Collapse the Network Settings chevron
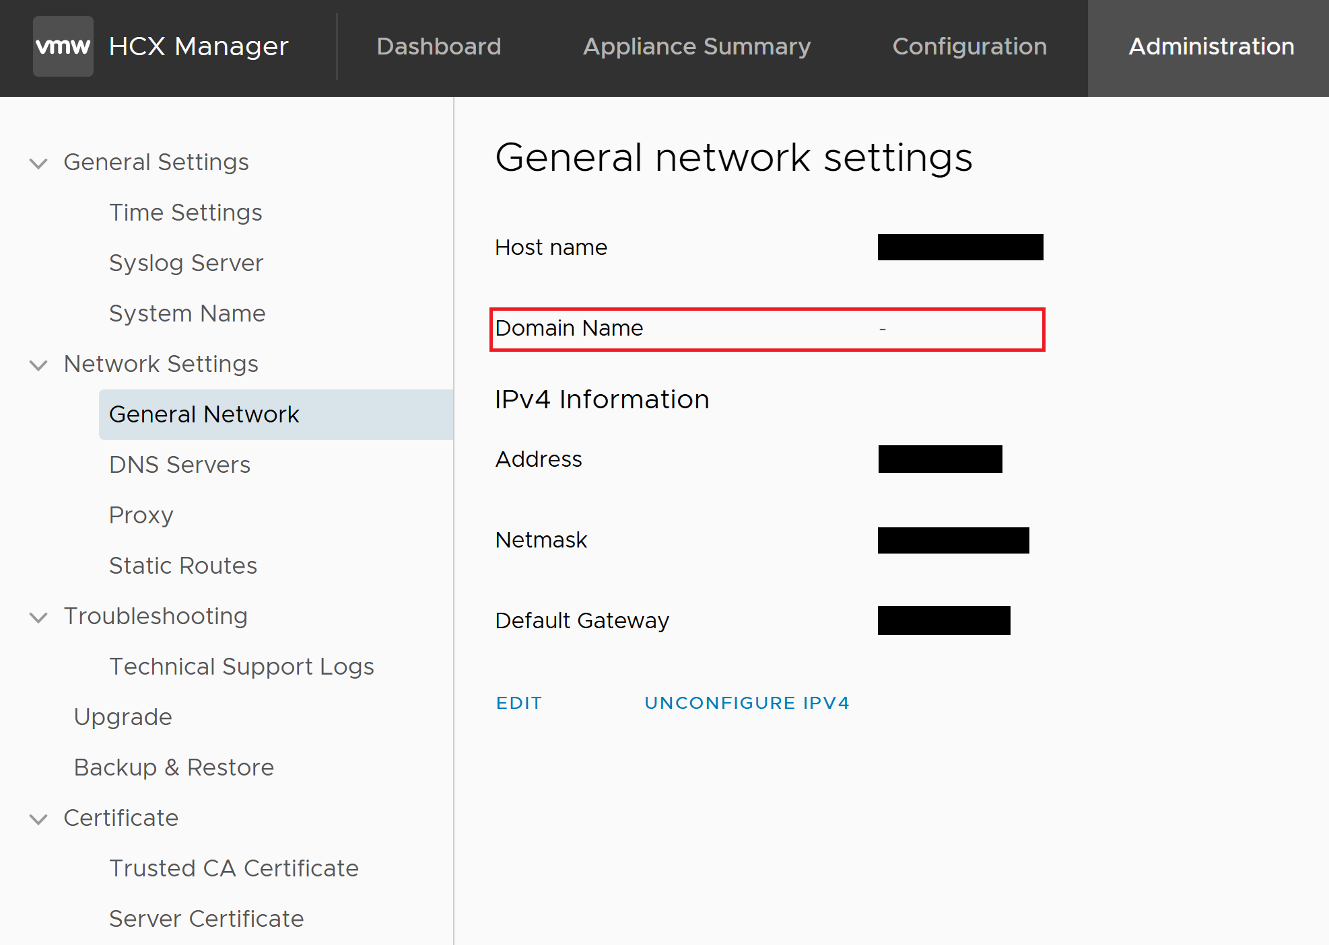 click(39, 365)
